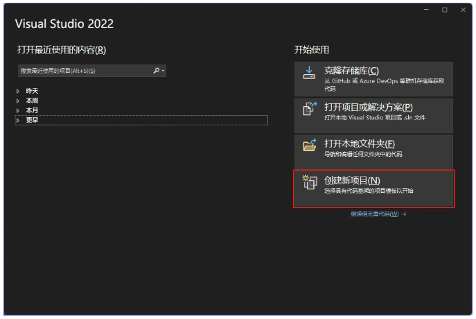Open the search options dropdown arrow

[163, 71]
